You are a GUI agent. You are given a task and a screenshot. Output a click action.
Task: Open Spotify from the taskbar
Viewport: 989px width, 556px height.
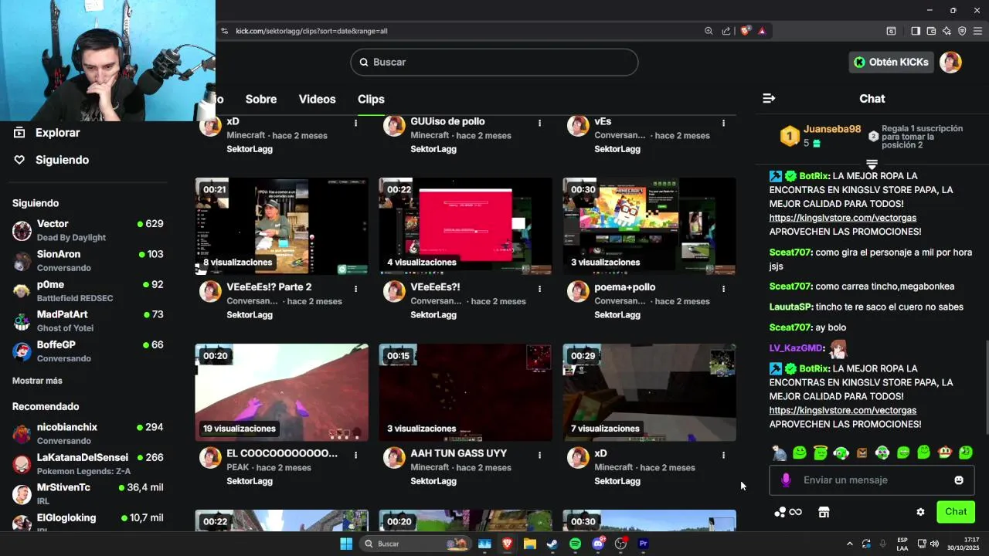click(575, 544)
